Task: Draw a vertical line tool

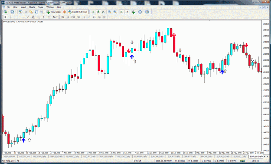Action: click(17, 17)
